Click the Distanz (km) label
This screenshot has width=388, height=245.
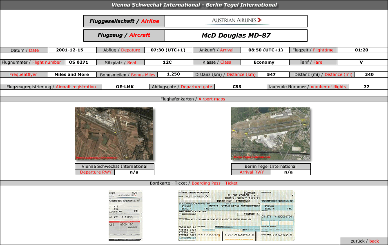point(225,74)
